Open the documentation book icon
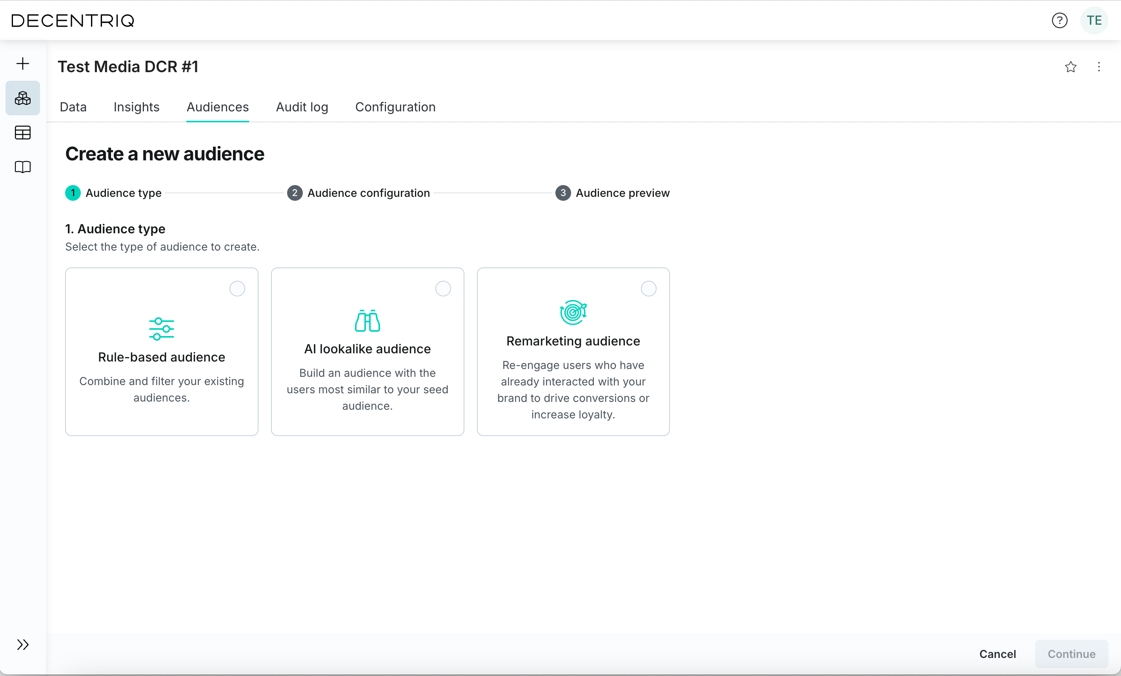Viewport: 1121px width, 676px height. coord(23,167)
